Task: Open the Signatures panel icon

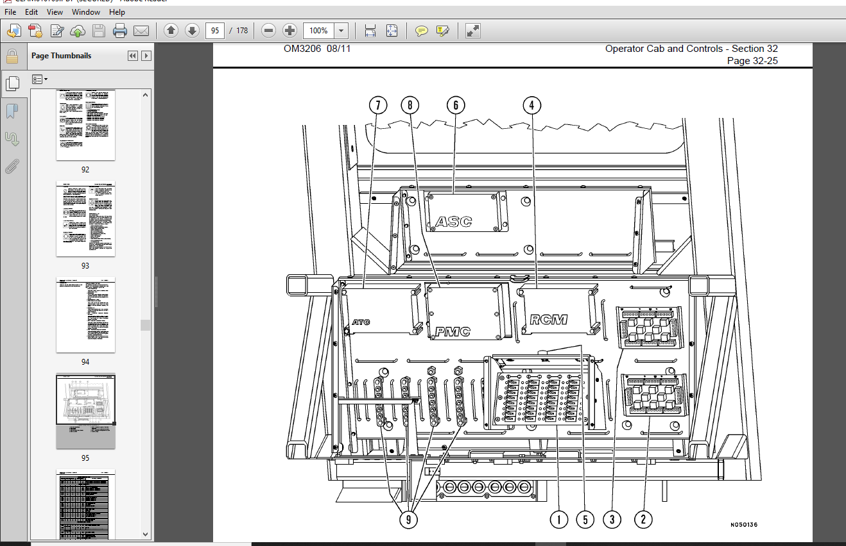Action: click(12, 138)
